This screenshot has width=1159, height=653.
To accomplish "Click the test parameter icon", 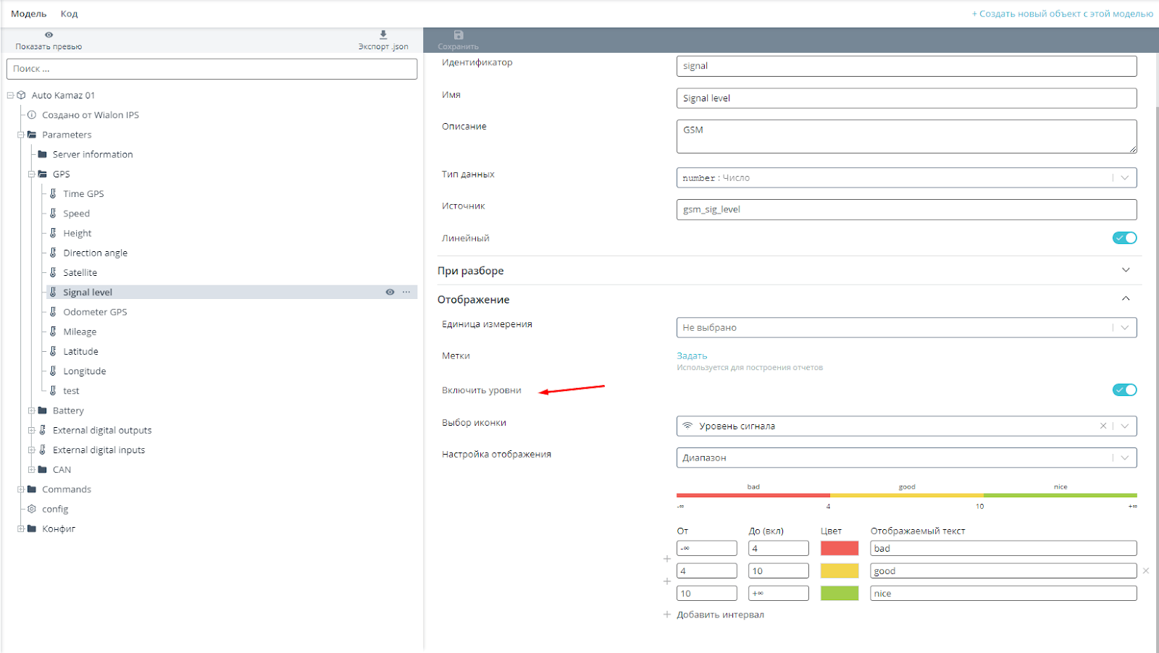I will pos(53,390).
